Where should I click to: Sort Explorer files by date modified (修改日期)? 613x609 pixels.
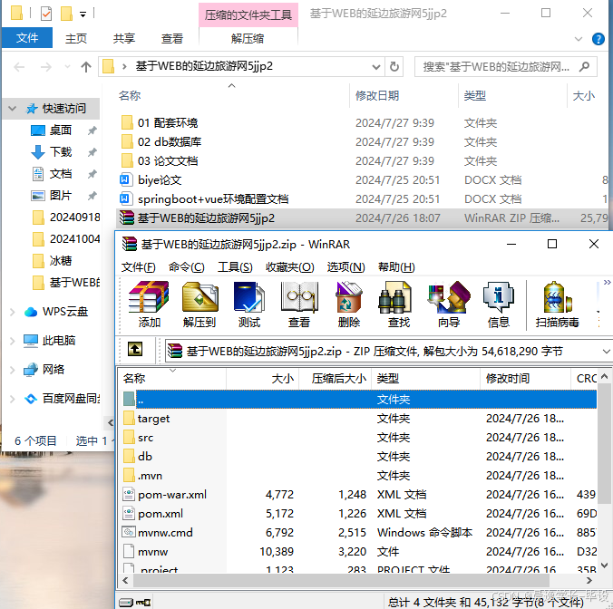click(377, 96)
